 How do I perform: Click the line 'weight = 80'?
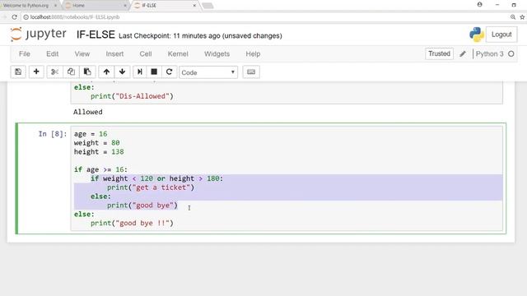pos(97,142)
